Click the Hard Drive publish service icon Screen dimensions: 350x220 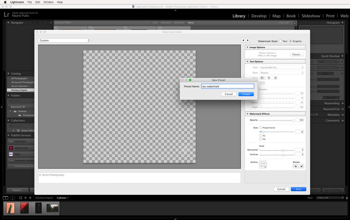point(11,142)
